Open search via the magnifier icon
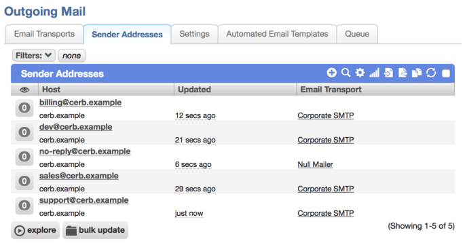 [346, 73]
